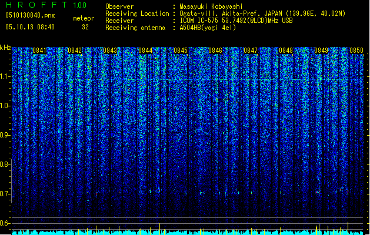Click the 0844 time marker
The image size is (370, 235).
pyautogui.click(x=145, y=51)
